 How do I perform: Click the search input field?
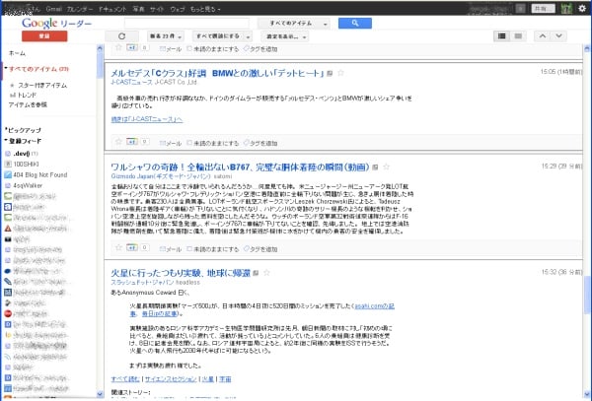[186, 24]
